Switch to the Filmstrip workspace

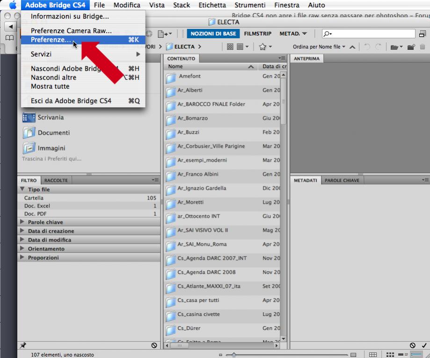tap(257, 34)
